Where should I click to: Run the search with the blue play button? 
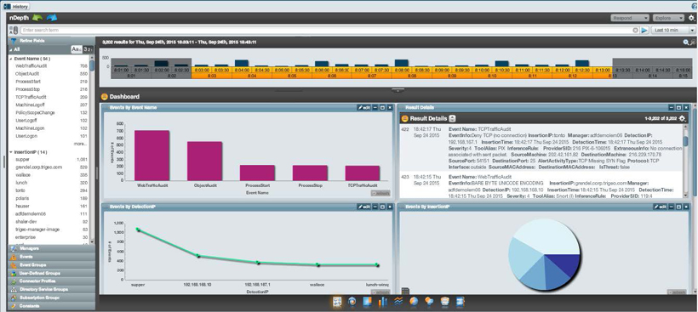[644, 31]
